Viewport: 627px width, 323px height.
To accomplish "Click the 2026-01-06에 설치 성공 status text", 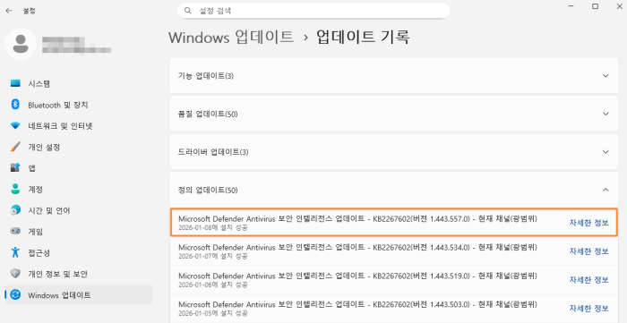I will [x=213, y=285].
